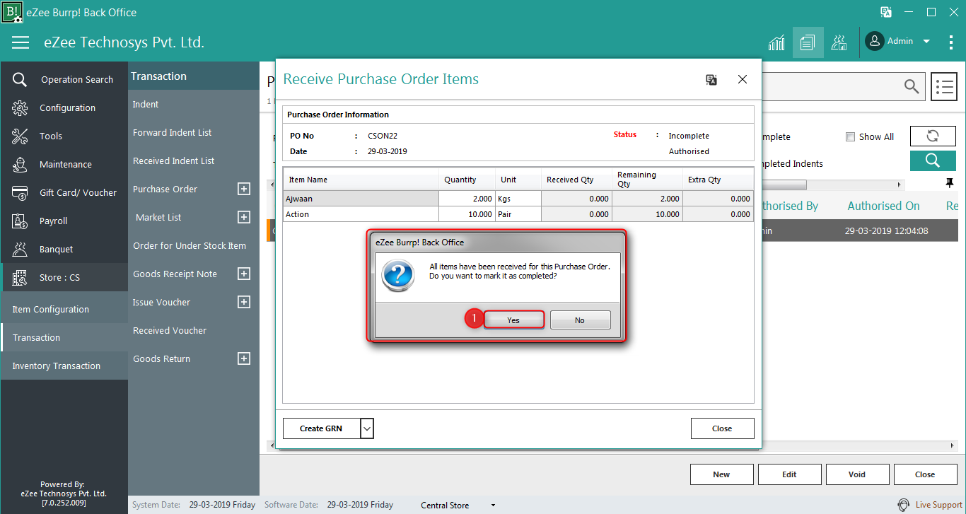This screenshot has width=966, height=514.
Task: Close the Receive Purchase Order Items dialog
Action: tap(743, 79)
